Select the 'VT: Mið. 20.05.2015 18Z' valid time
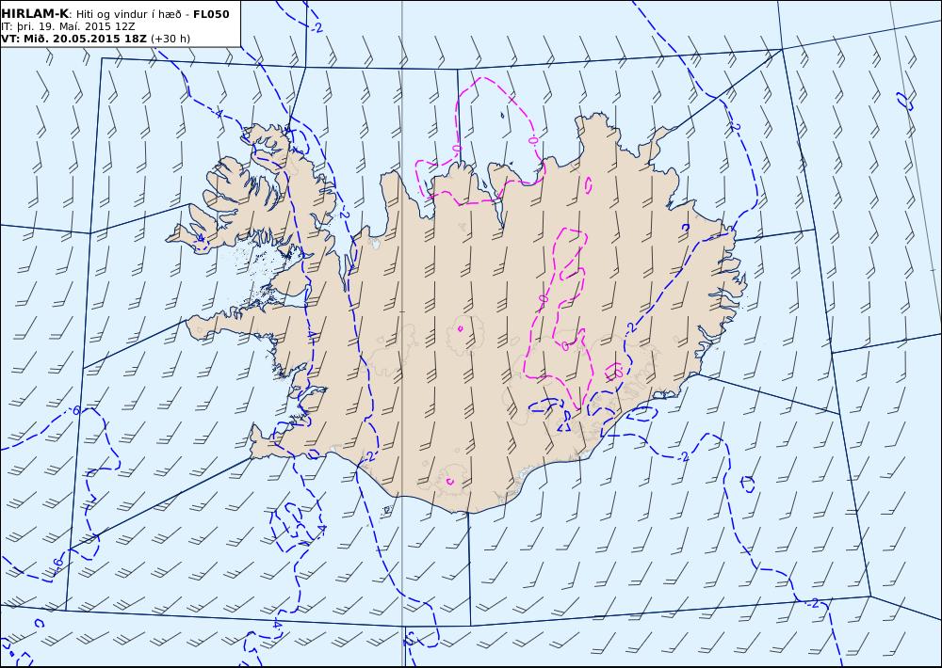942x668 pixels. [x=73, y=39]
